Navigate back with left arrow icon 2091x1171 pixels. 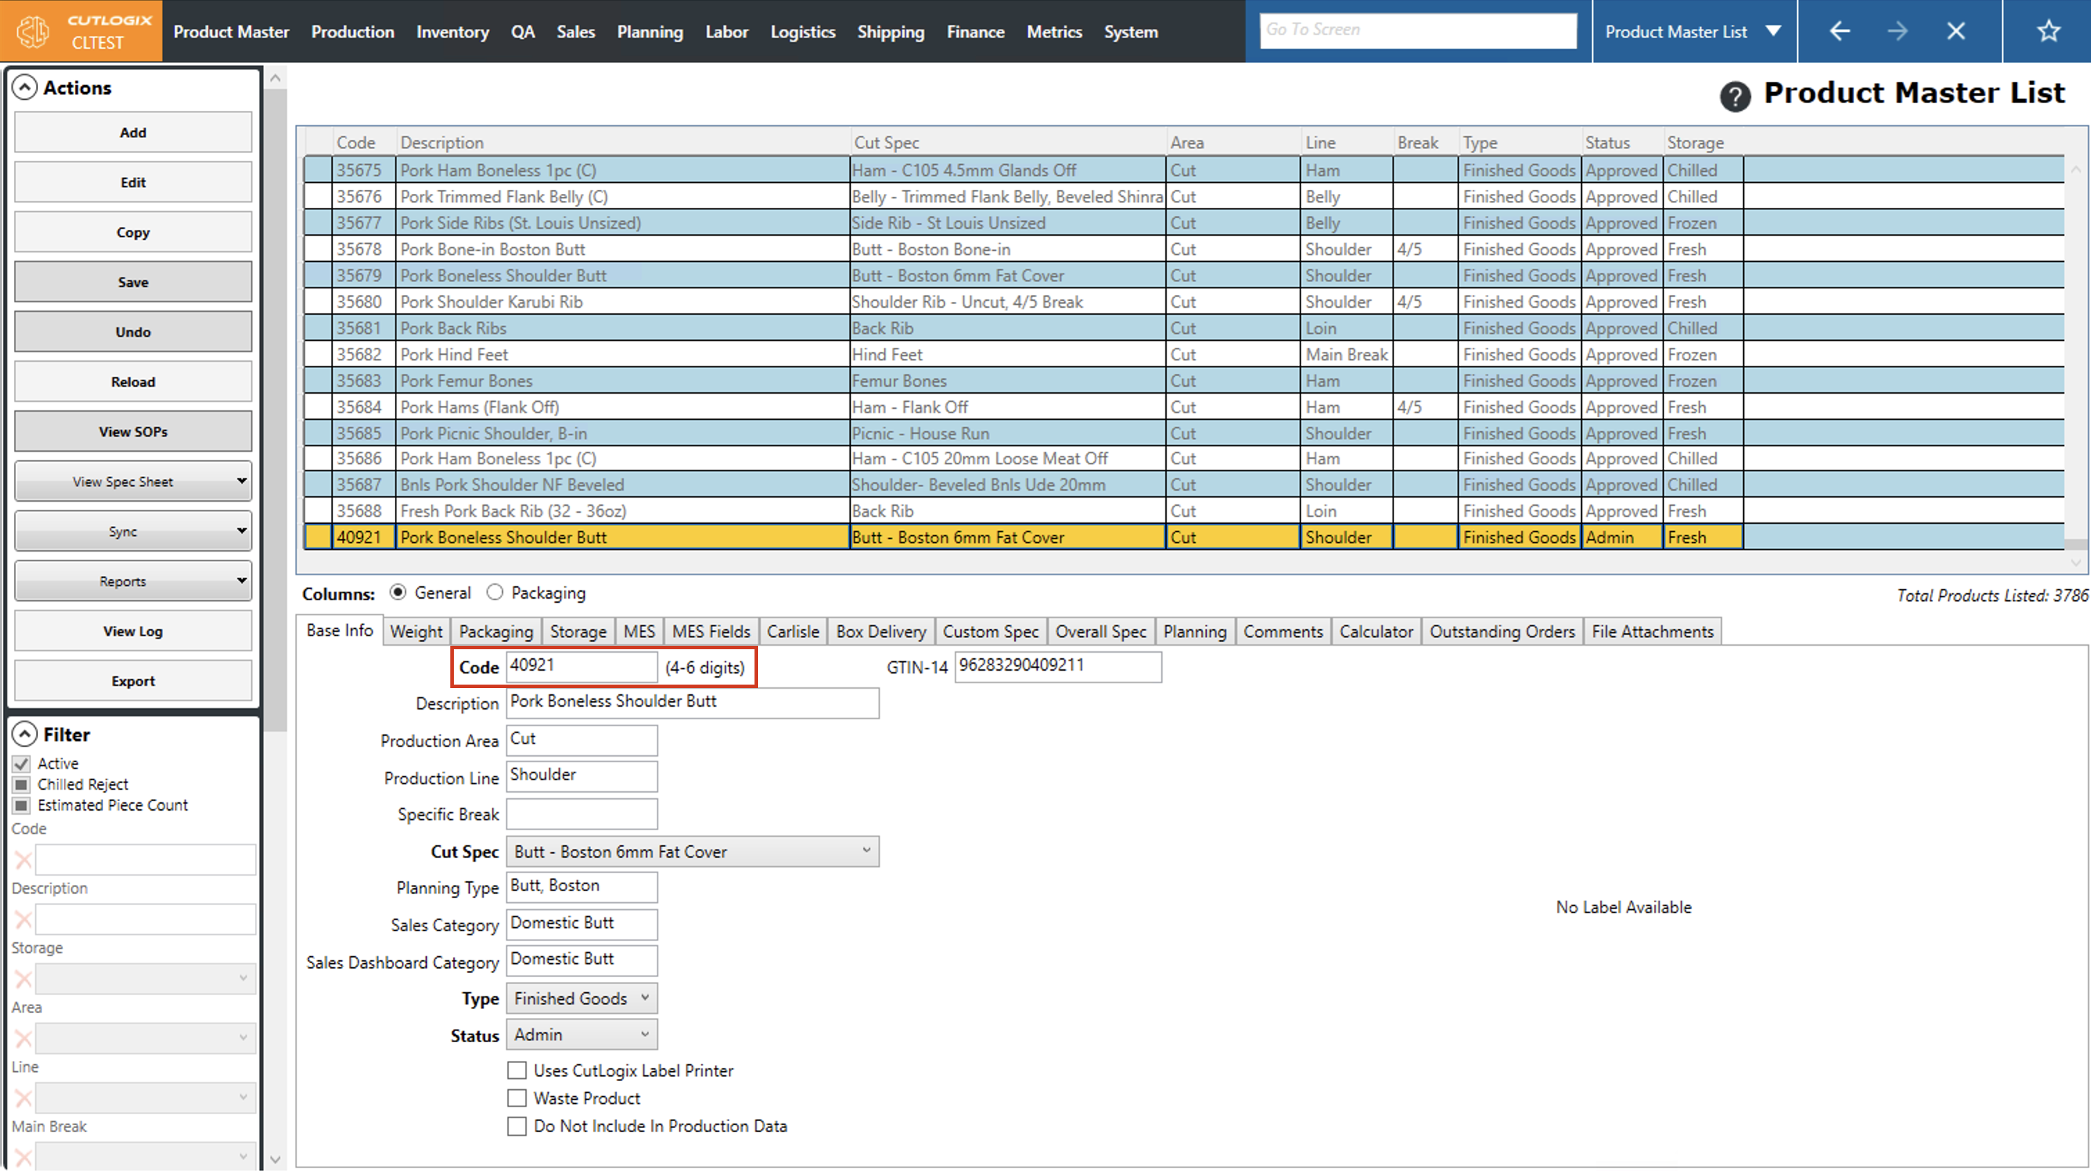point(1839,32)
